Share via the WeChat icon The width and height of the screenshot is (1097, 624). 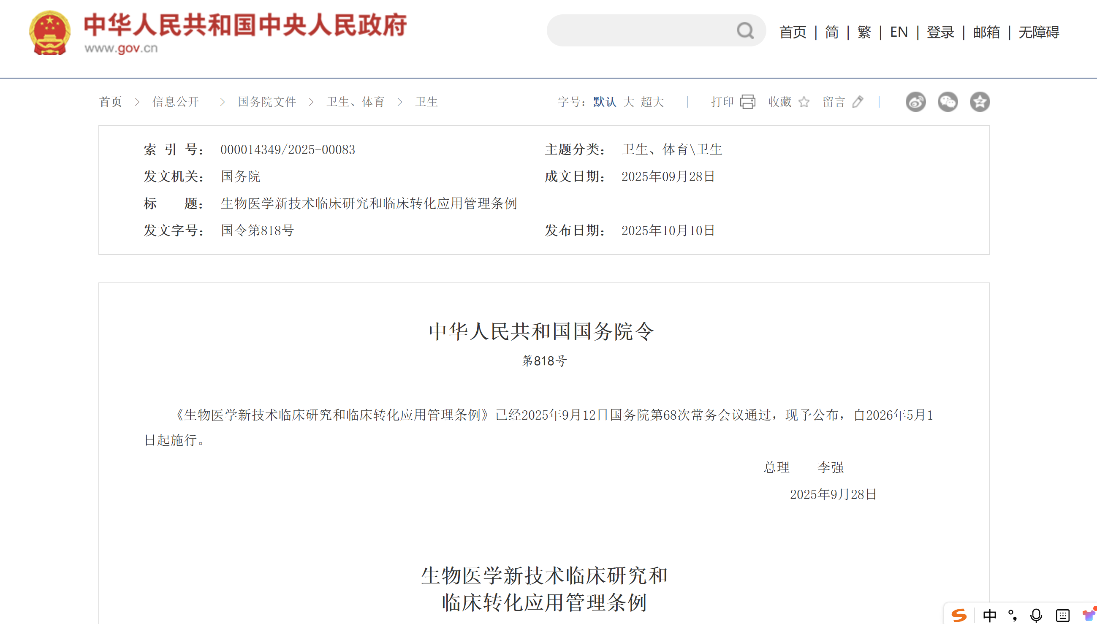[948, 102]
